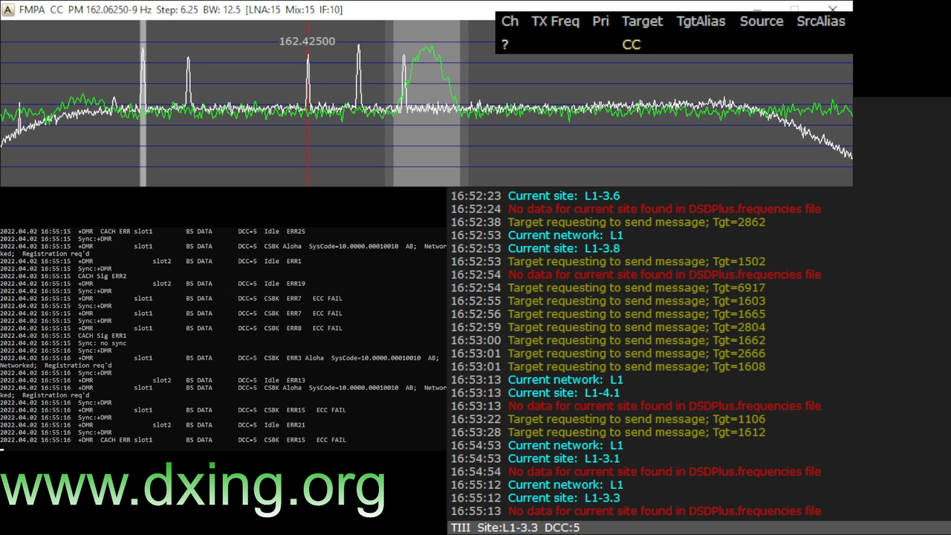Click the ? channel entry

505,45
